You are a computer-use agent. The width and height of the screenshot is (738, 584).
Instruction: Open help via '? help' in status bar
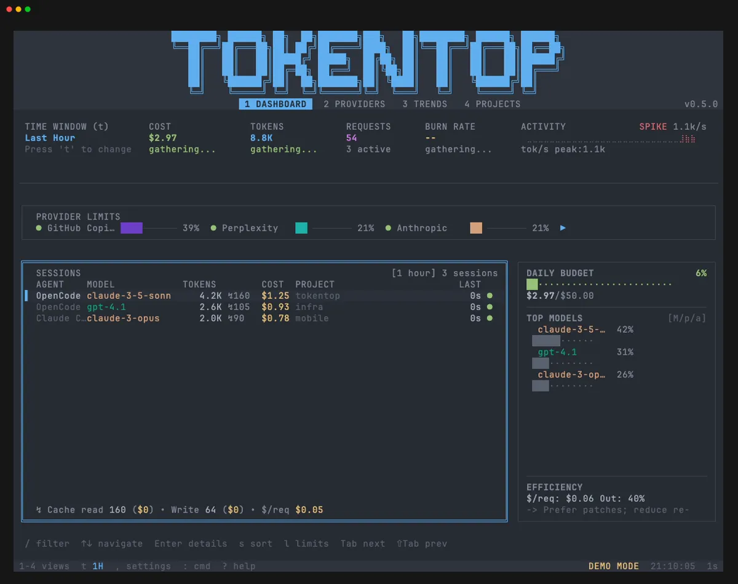[239, 566]
